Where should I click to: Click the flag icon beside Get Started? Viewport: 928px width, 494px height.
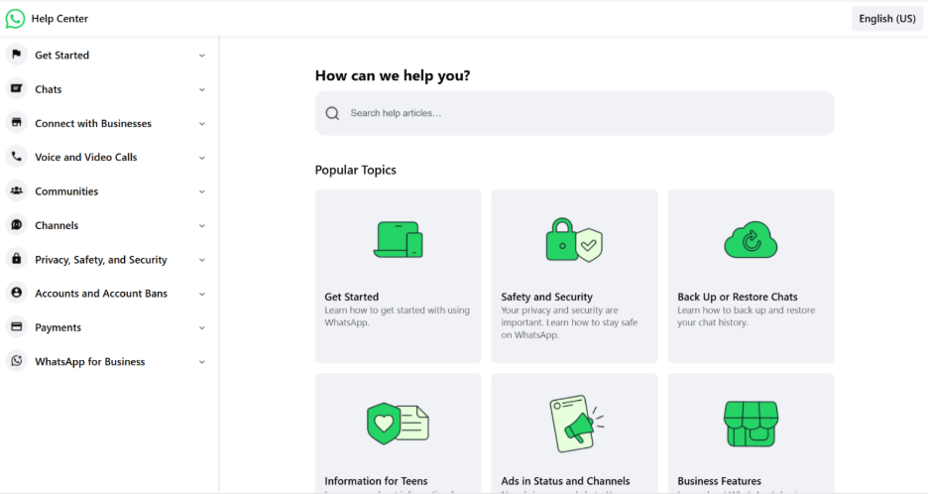16,56
